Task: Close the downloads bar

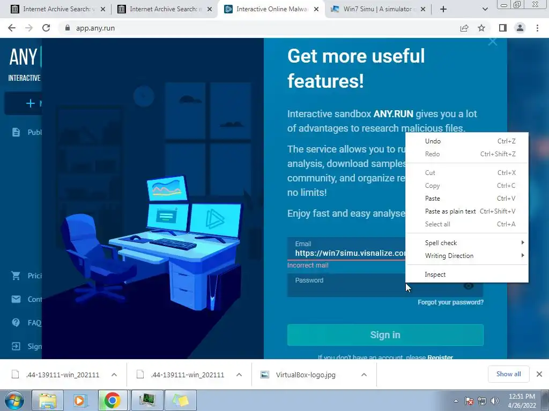Action: (539, 374)
